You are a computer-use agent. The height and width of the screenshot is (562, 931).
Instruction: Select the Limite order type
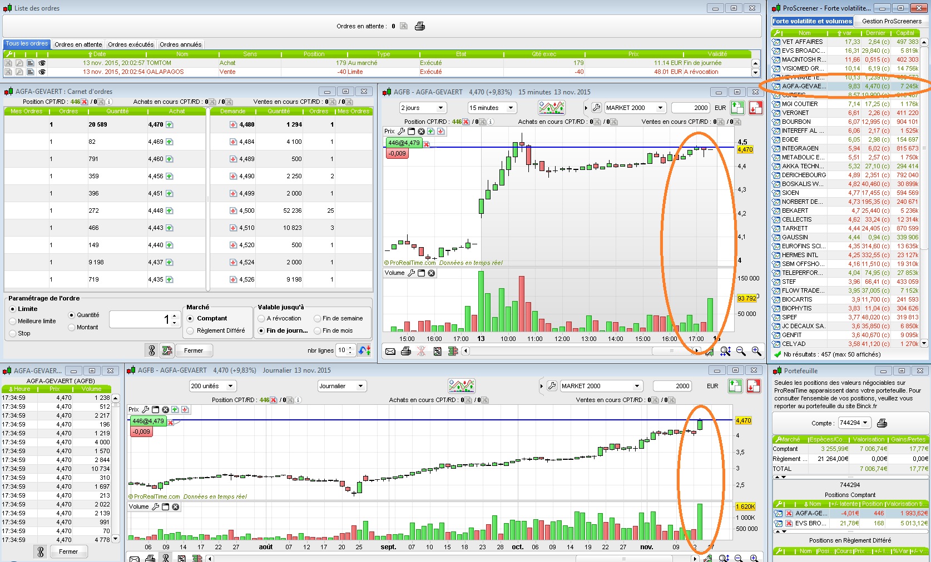tap(13, 309)
